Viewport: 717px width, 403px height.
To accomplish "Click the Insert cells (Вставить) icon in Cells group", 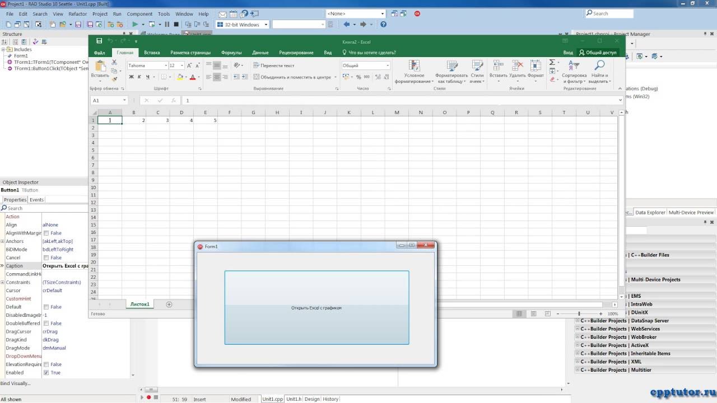I will [x=498, y=65].
